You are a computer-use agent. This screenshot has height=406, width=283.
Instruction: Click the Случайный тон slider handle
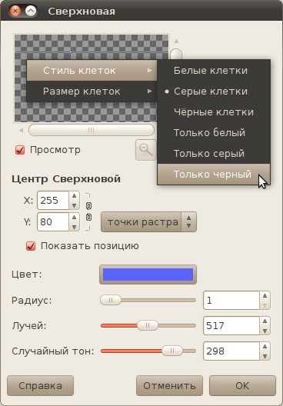tap(172, 351)
